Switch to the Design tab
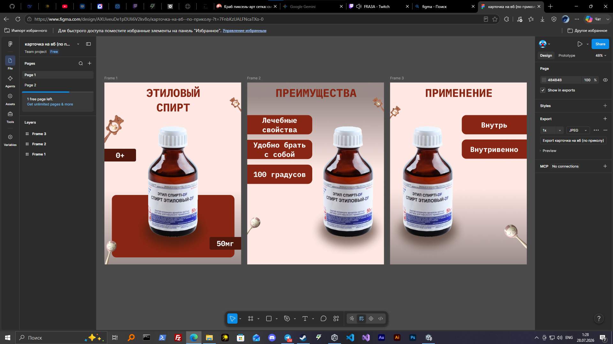Image resolution: width=613 pixels, height=344 pixels. point(546,55)
